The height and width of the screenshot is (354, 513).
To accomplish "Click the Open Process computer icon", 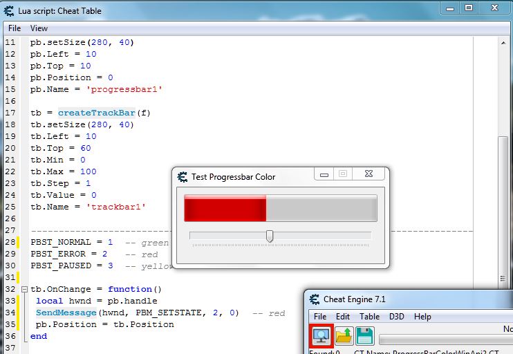I will click(x=321, y=336).
